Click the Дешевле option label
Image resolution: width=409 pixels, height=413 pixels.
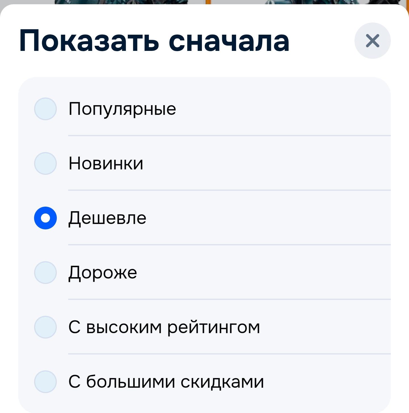(107, 218)
